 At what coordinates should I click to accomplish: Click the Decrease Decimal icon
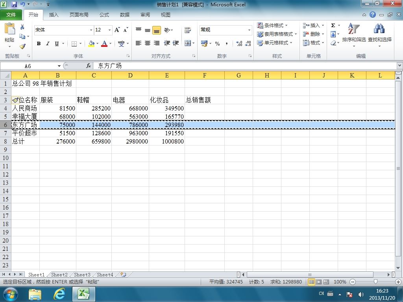coord(248,43)
